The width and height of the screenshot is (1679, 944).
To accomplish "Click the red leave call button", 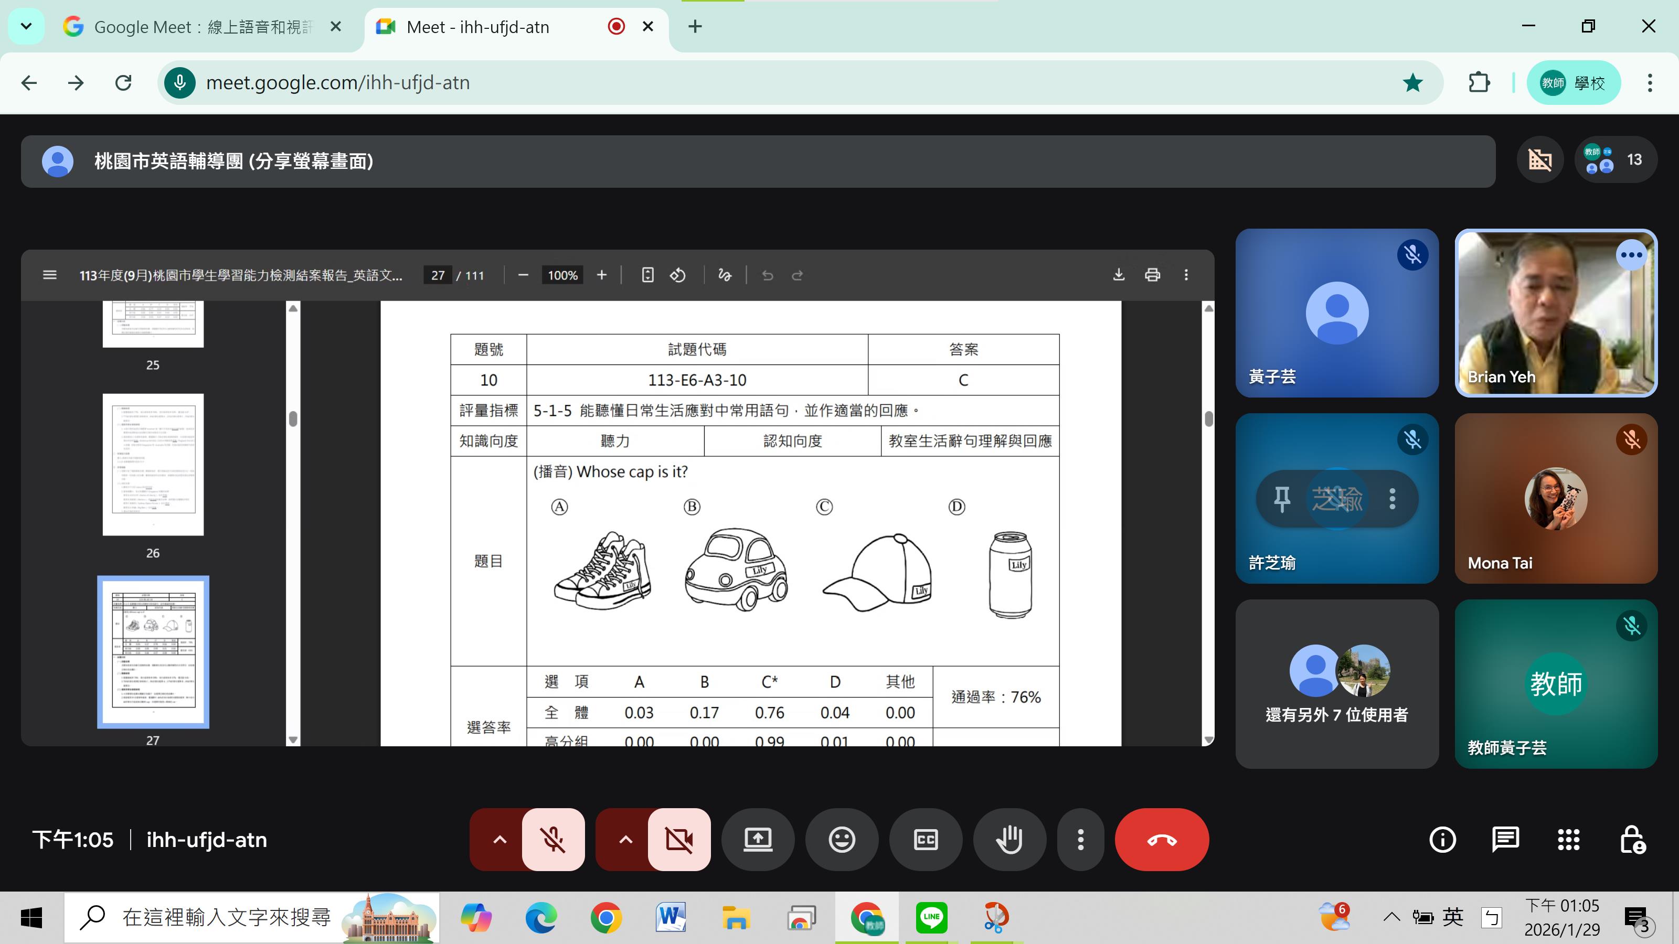I will 1162,839.
